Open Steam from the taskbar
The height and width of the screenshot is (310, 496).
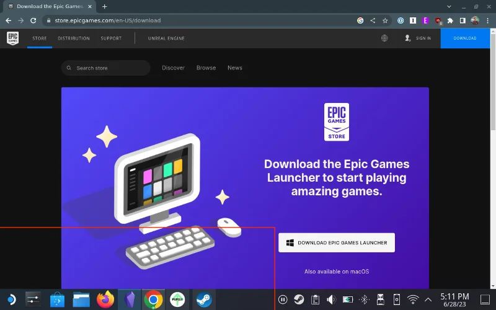[x=204, y=299]
